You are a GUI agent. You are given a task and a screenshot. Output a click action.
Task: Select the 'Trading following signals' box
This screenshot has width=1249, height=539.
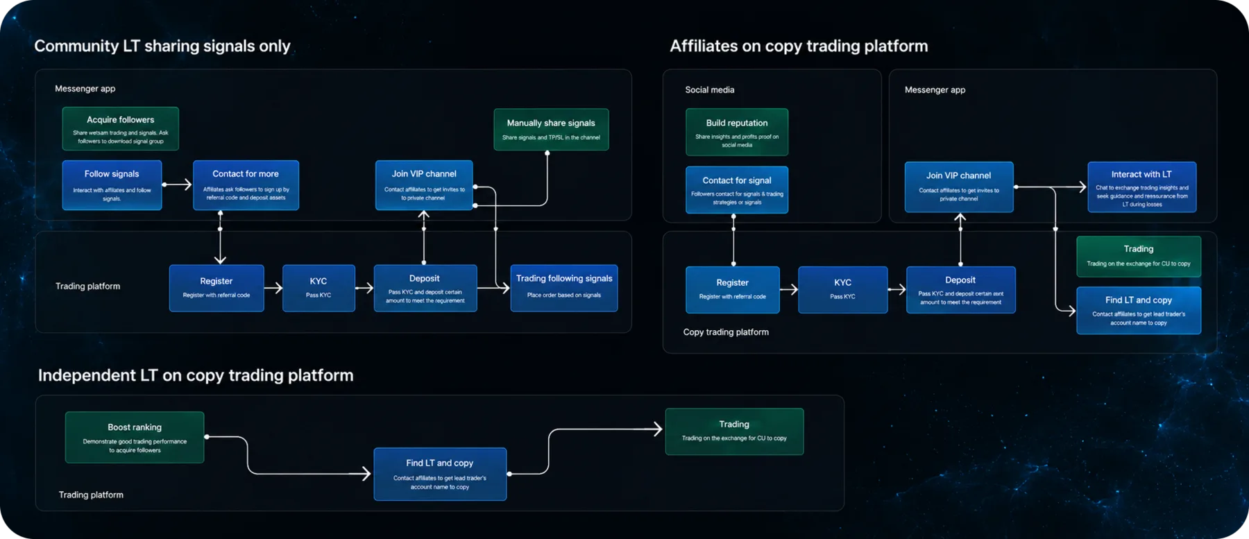pos(564,288)
